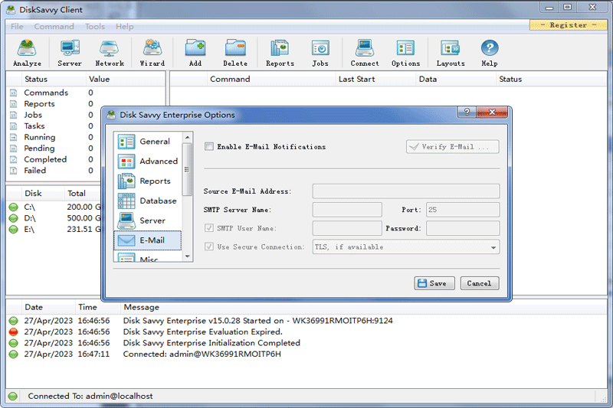The image size is (613, 408).
Task: Select the Server toolbar icon
Action: tap(70, 53)
